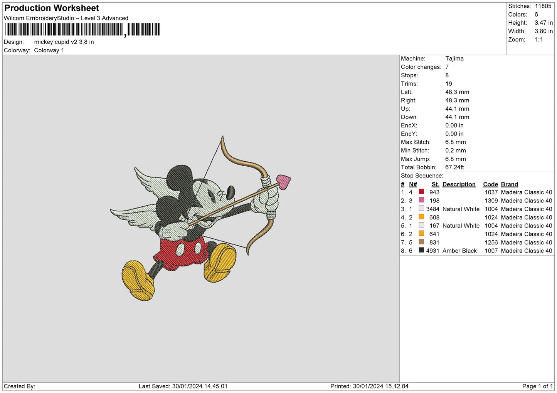
Task: Click the design name 'mickey cupid v2 3,8 in'
Action: point(64,42)
